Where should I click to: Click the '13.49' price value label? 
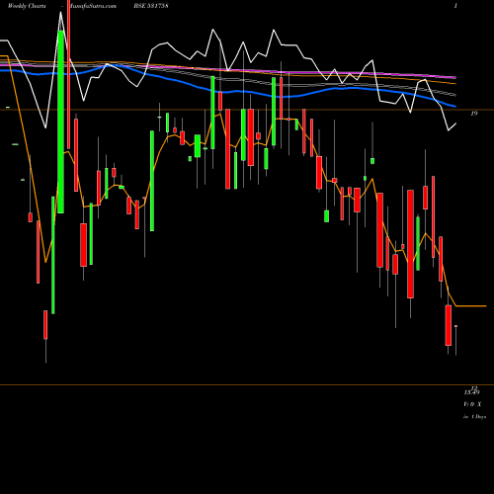pyautogui.click(x=472, y=392)
